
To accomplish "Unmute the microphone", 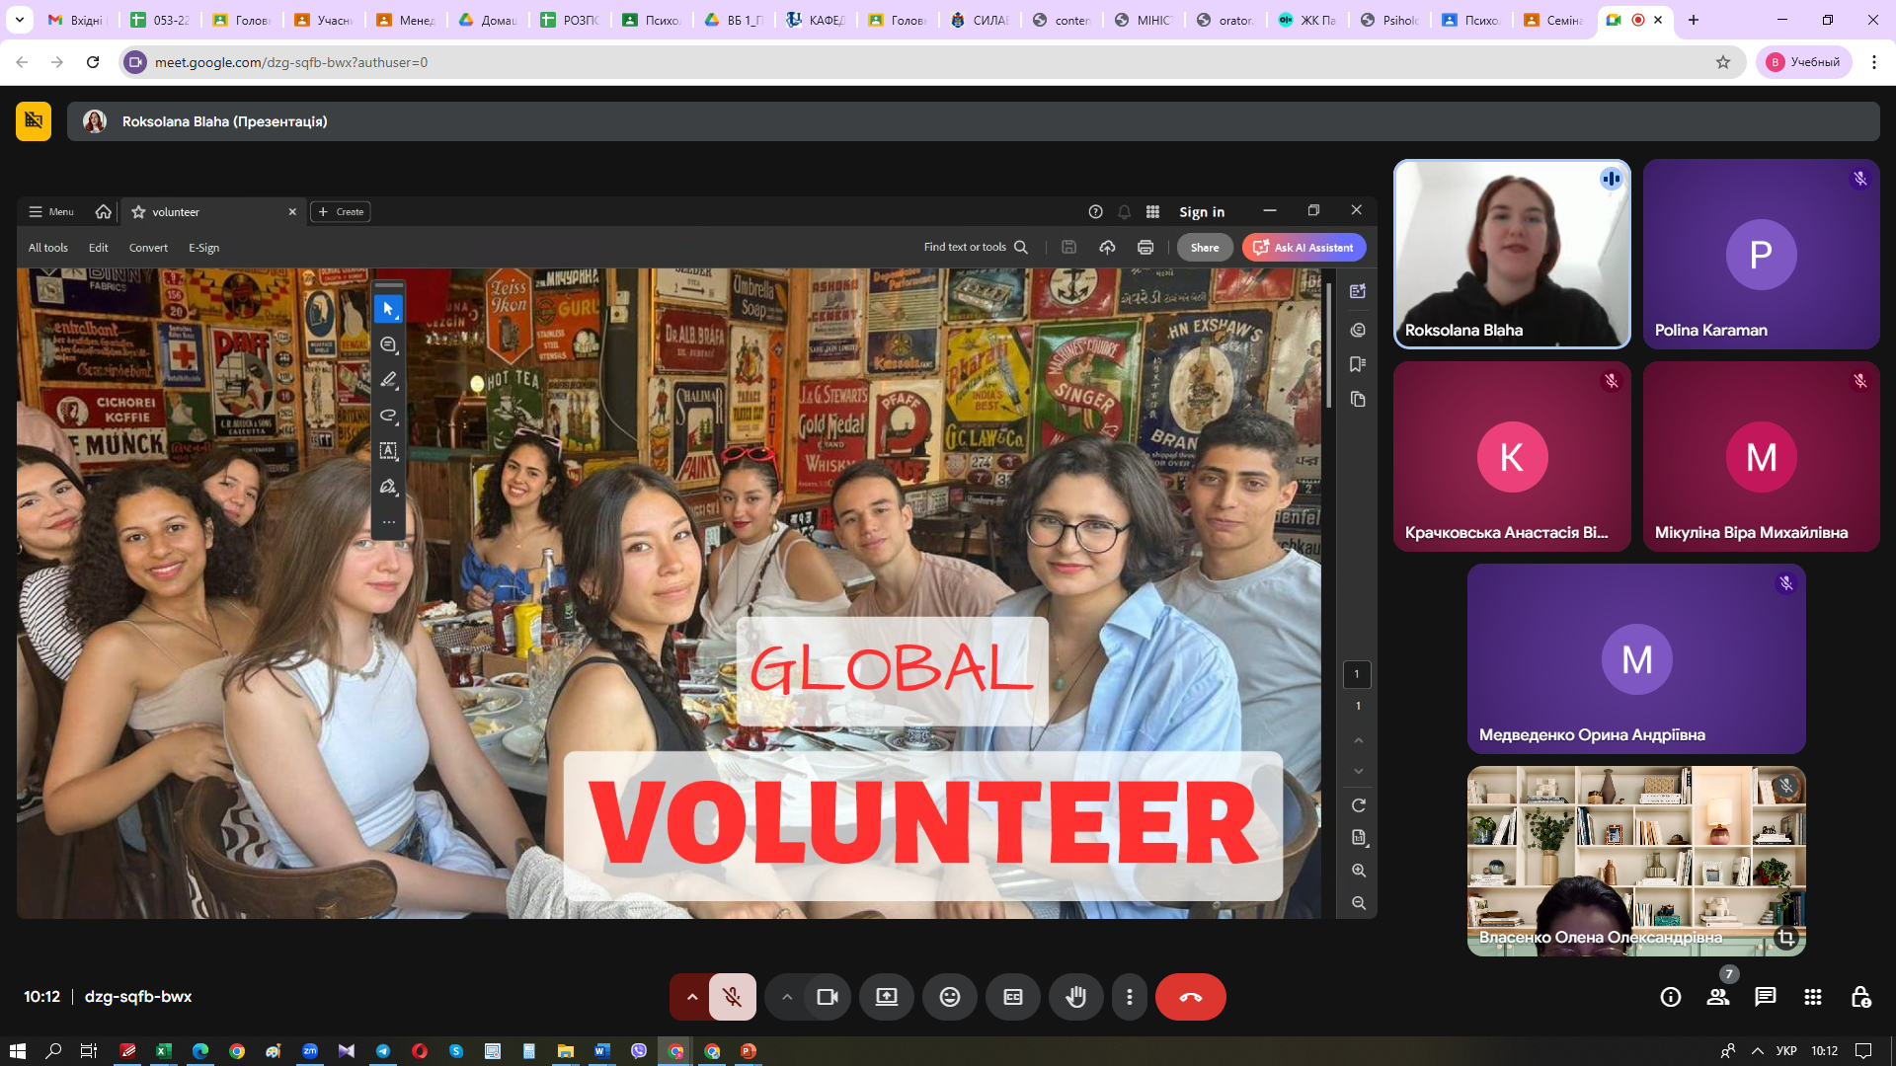I will coord(732,997).
